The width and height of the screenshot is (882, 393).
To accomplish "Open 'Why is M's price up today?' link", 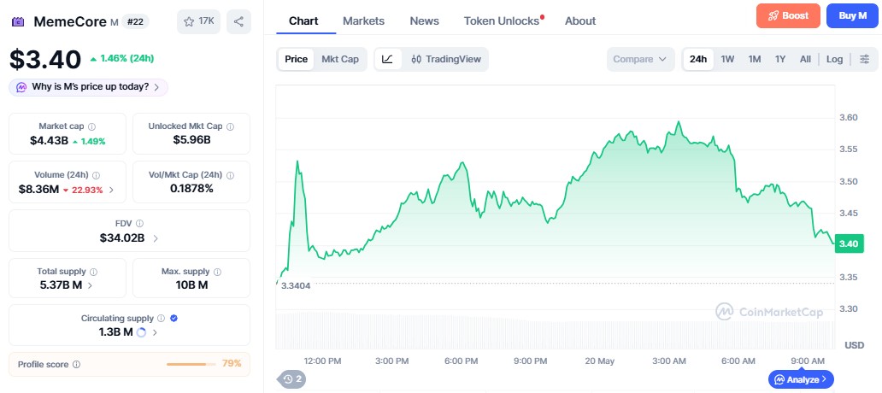I will pos(88,87).
